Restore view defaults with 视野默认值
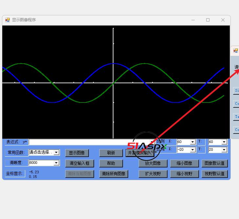 tap(214, 174)
